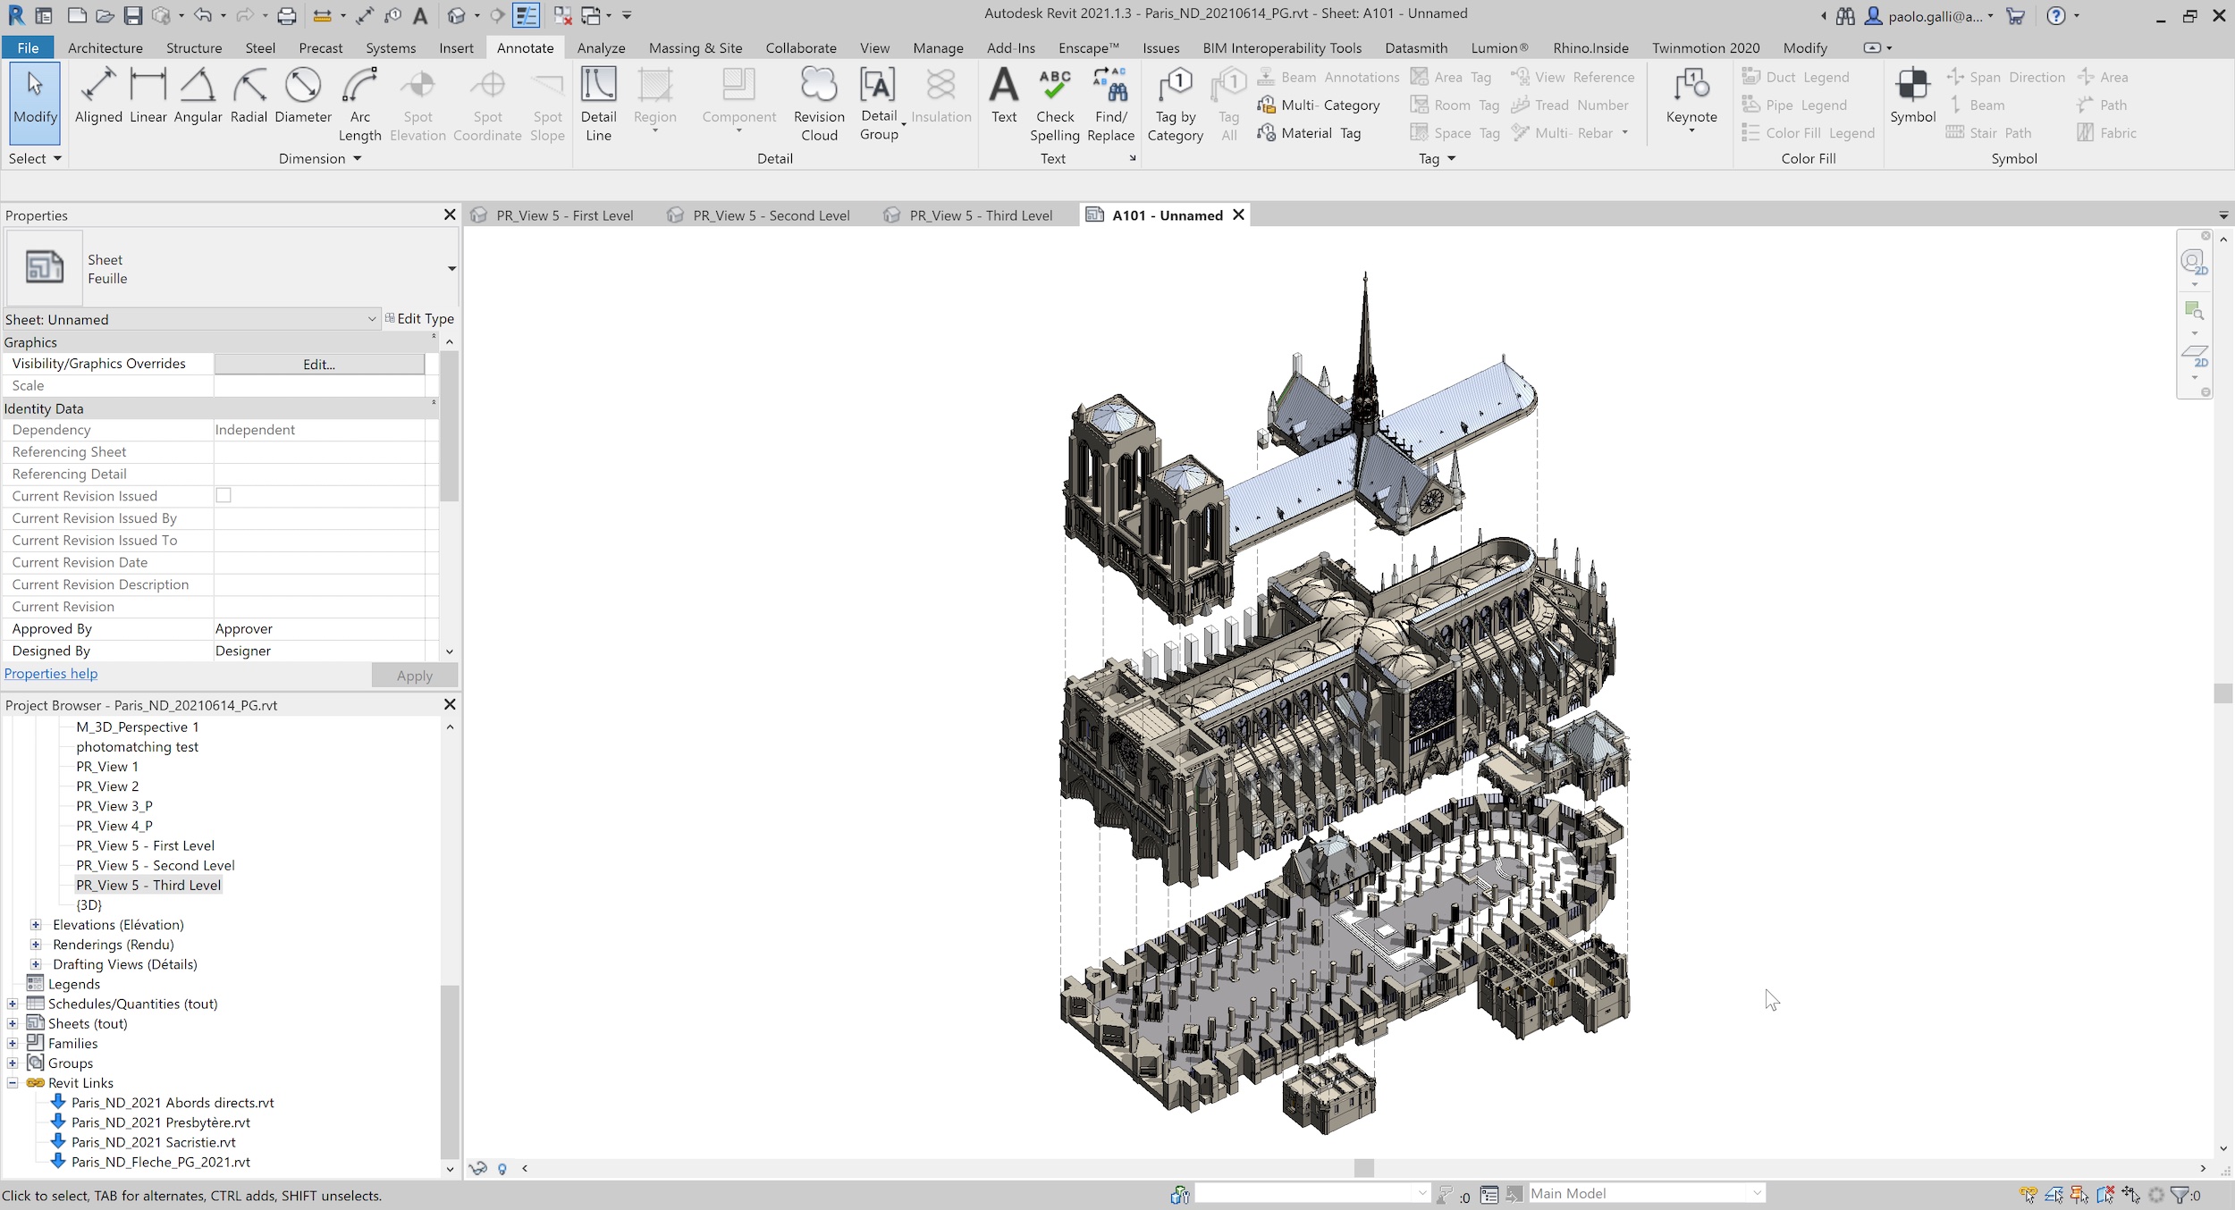The image size is (2235, 1210).
Task: Open the Properties help link
Action: 51,673
